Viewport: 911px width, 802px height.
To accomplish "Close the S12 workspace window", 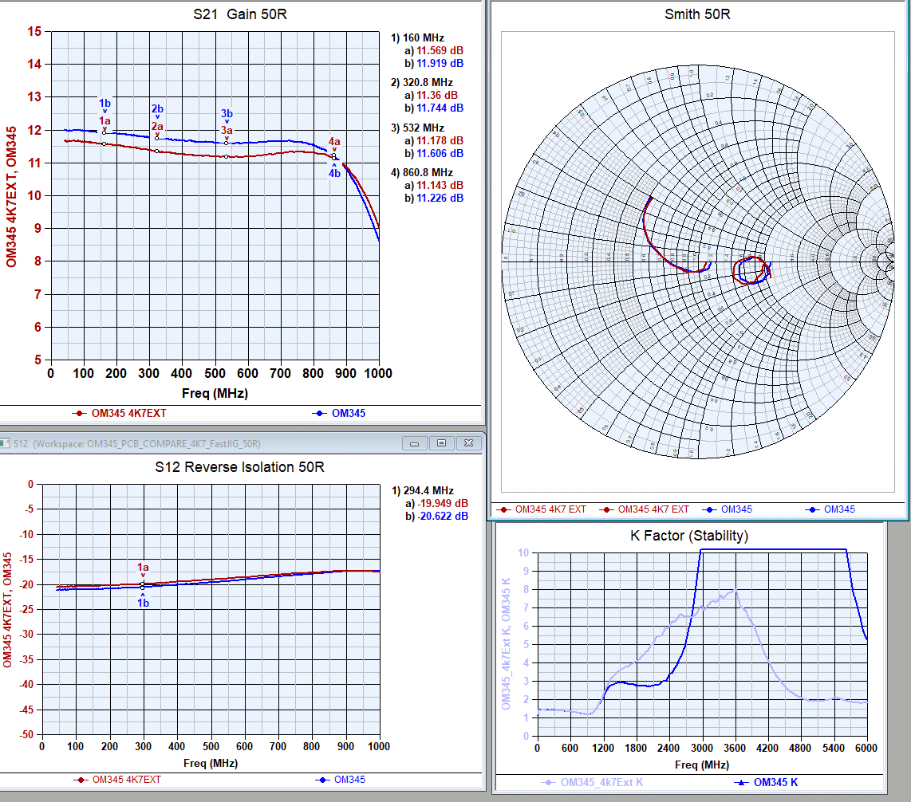I will (x=469, y=444).
